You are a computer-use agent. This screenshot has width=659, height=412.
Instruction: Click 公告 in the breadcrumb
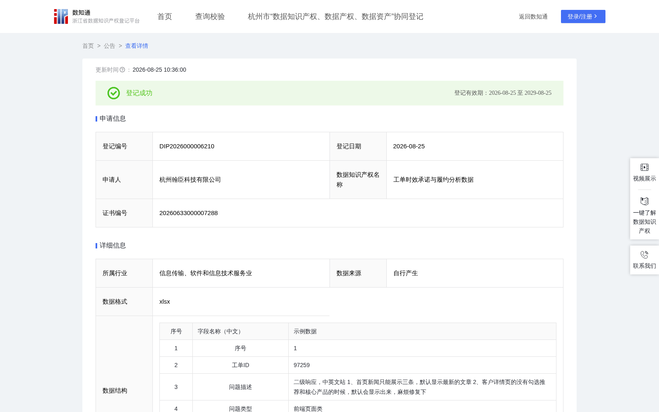(x=110, y=46)
